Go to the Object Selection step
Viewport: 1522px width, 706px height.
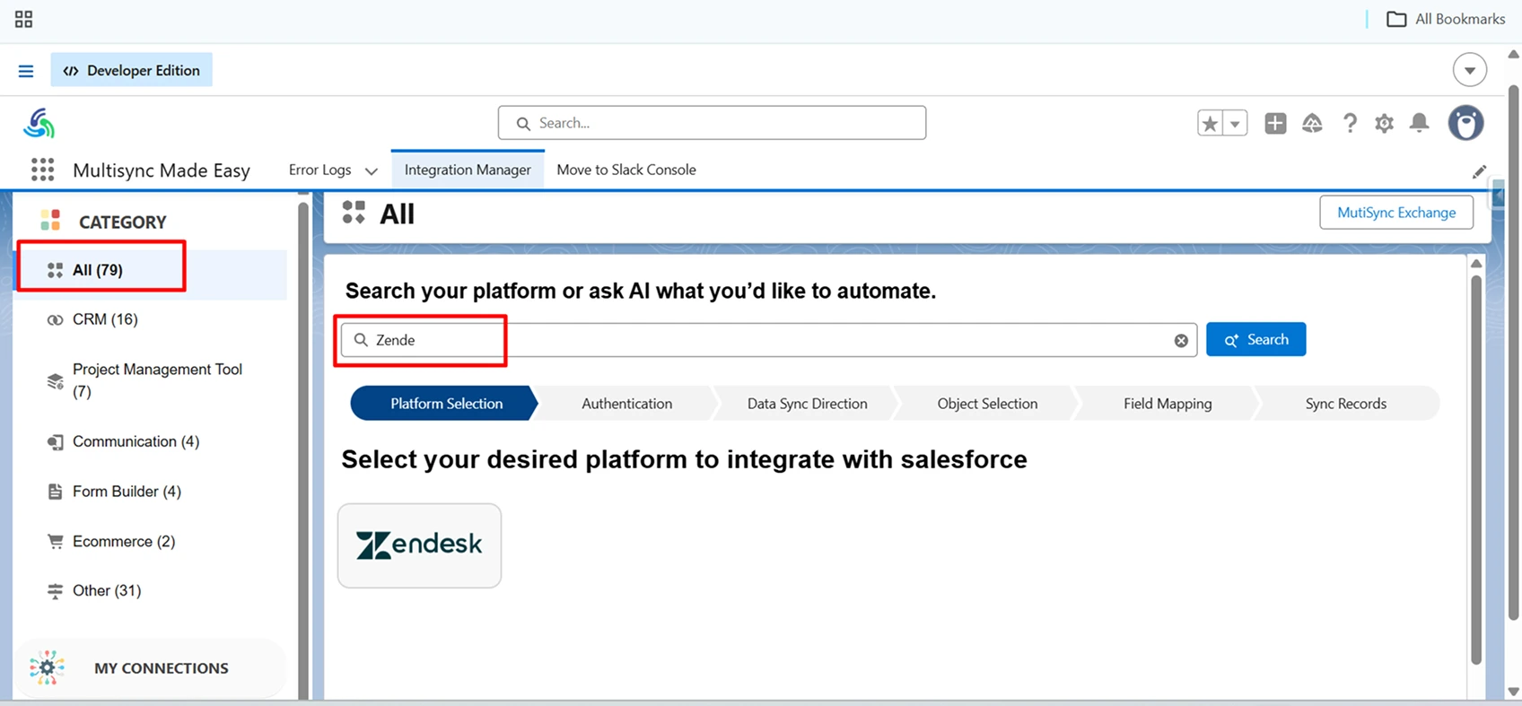coord(987,404)
